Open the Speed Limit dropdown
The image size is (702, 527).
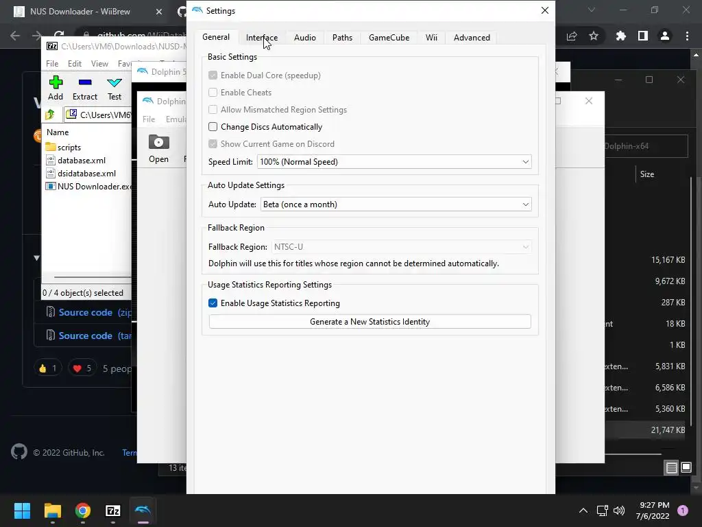pos(394,162)
